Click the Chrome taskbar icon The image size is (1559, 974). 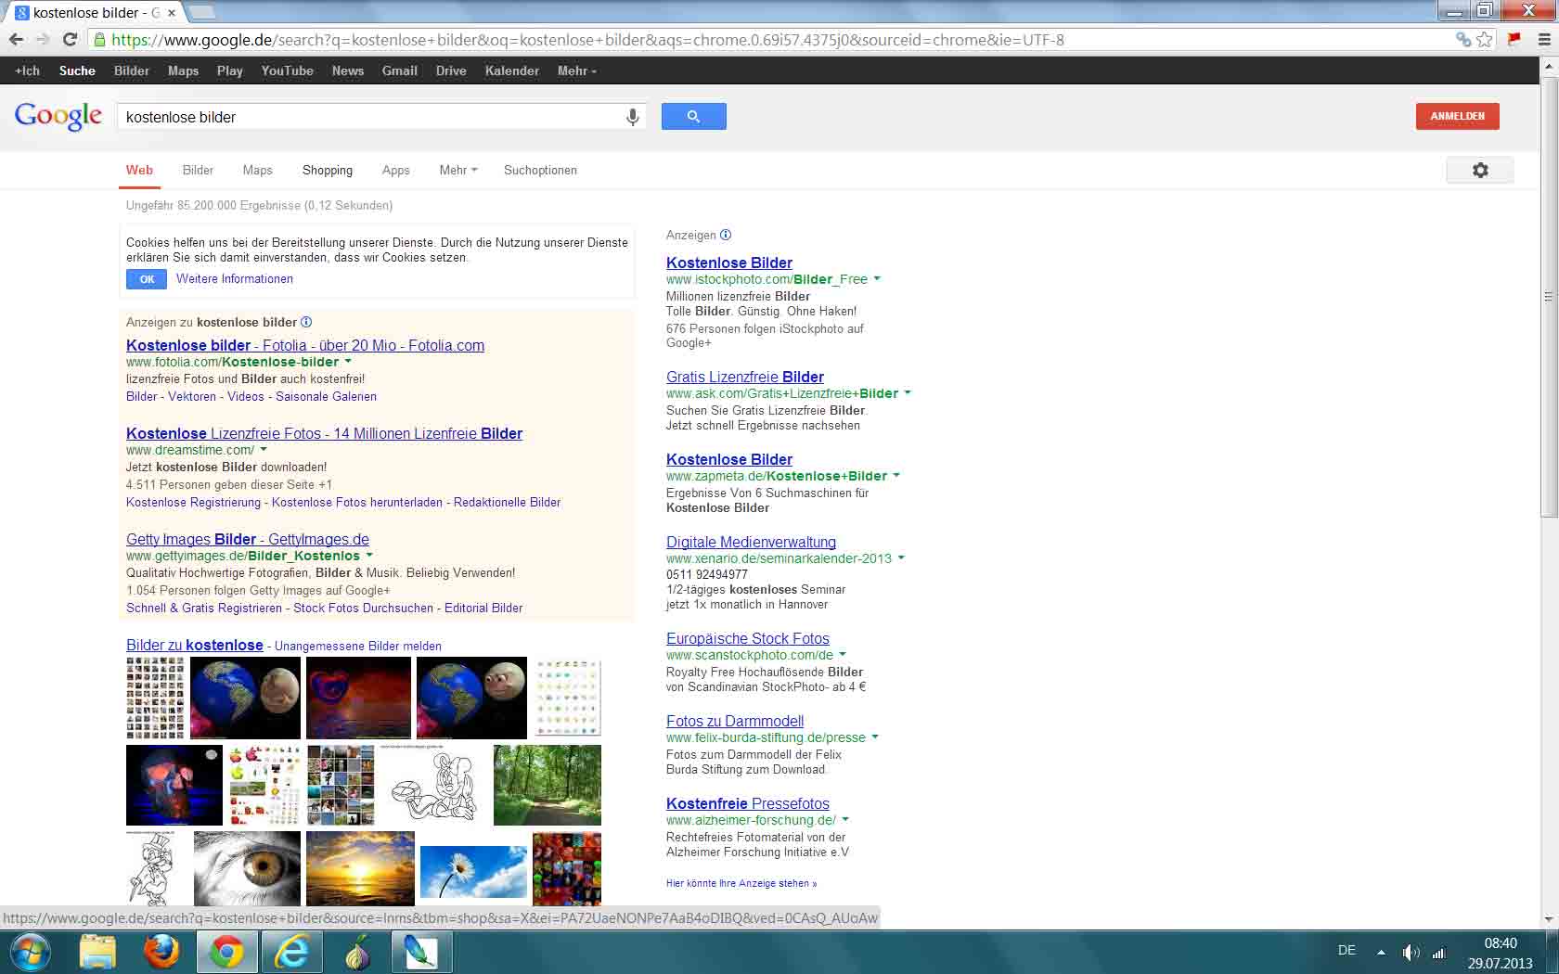[x=226, y=953]
